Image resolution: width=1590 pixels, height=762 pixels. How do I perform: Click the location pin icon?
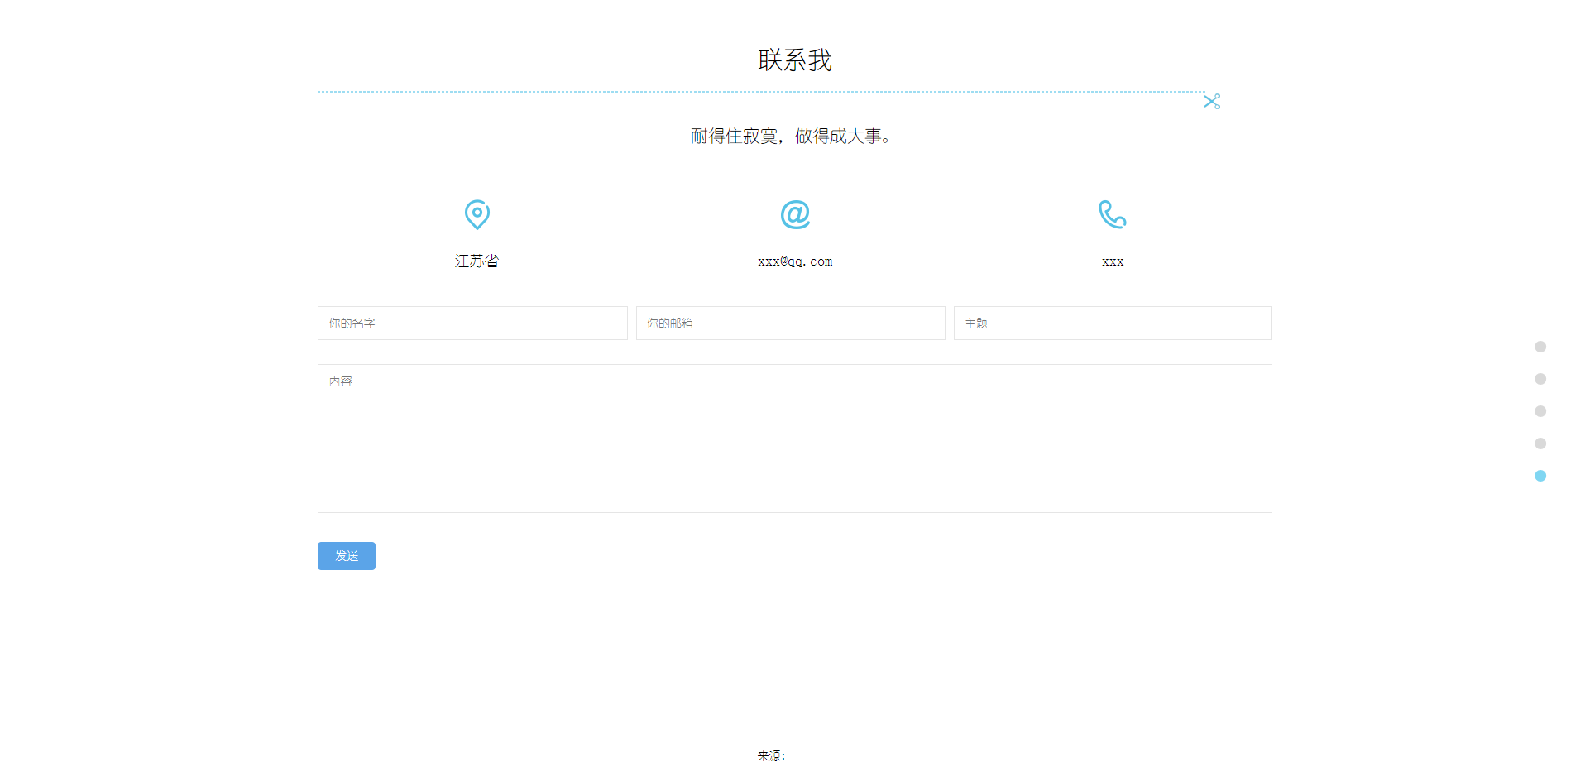tap(477, 215)
